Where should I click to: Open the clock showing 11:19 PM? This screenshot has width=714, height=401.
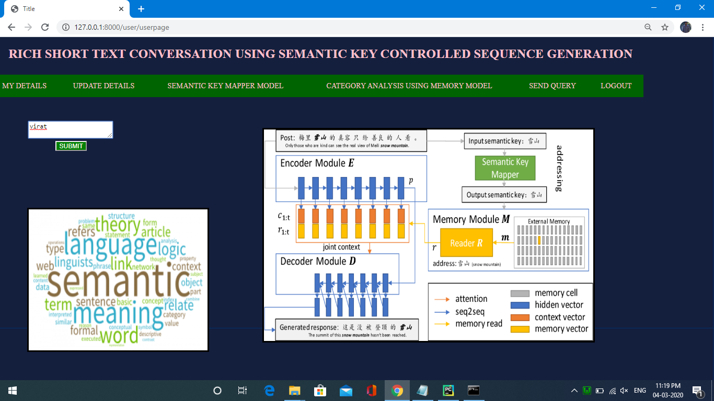click(667, 391)
